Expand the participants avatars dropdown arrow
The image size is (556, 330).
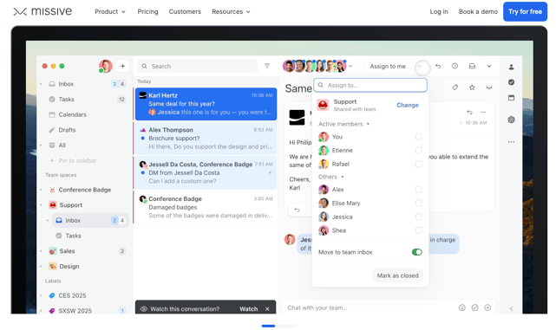(x=350, y=66)
